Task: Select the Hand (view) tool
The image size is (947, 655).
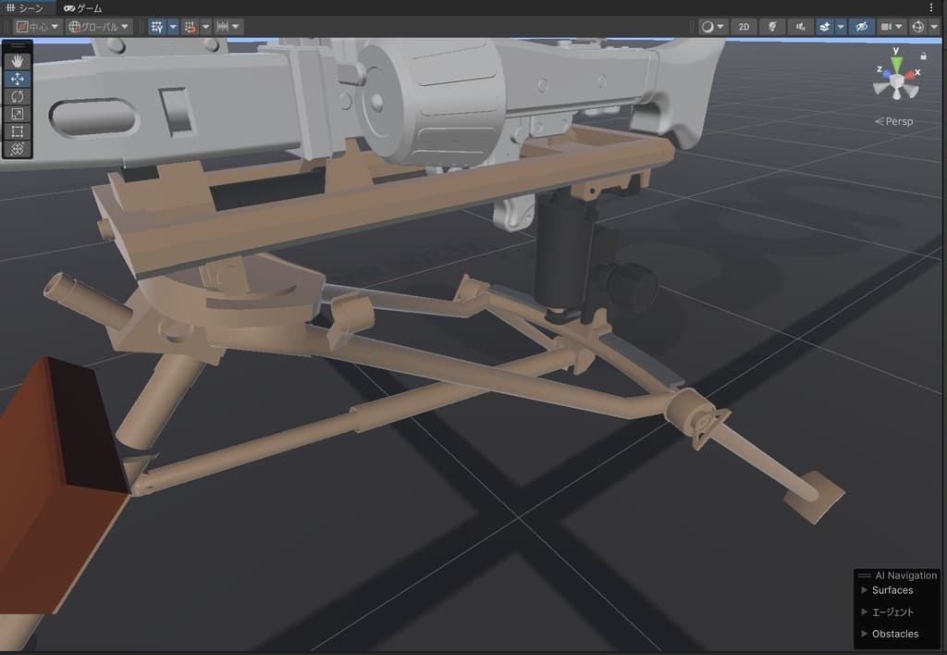Action: [18, 61]
